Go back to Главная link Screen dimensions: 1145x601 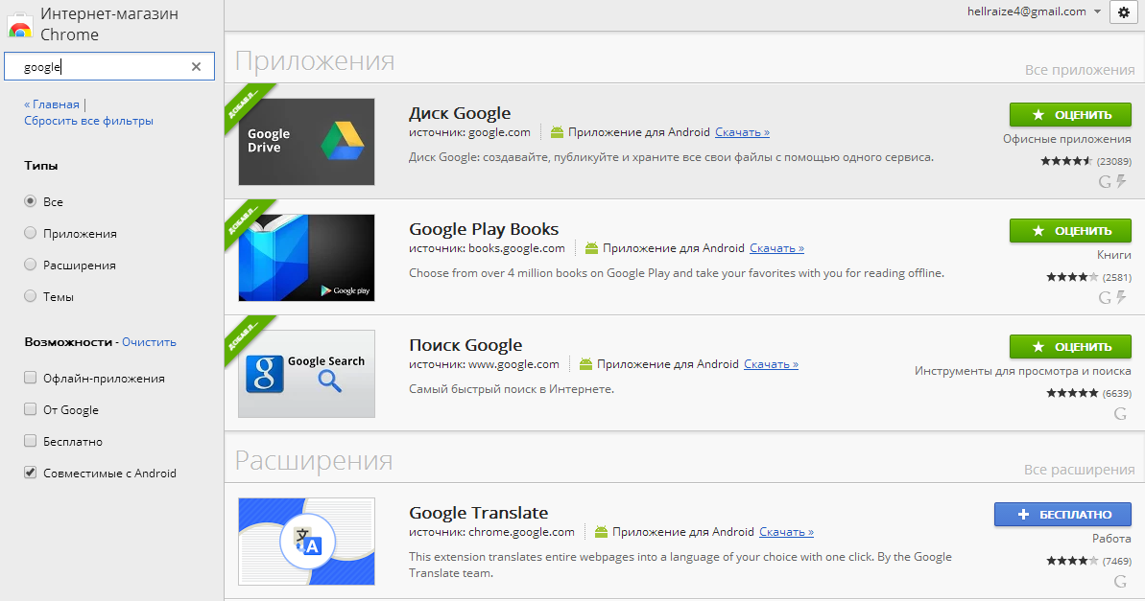coord(52,104)
